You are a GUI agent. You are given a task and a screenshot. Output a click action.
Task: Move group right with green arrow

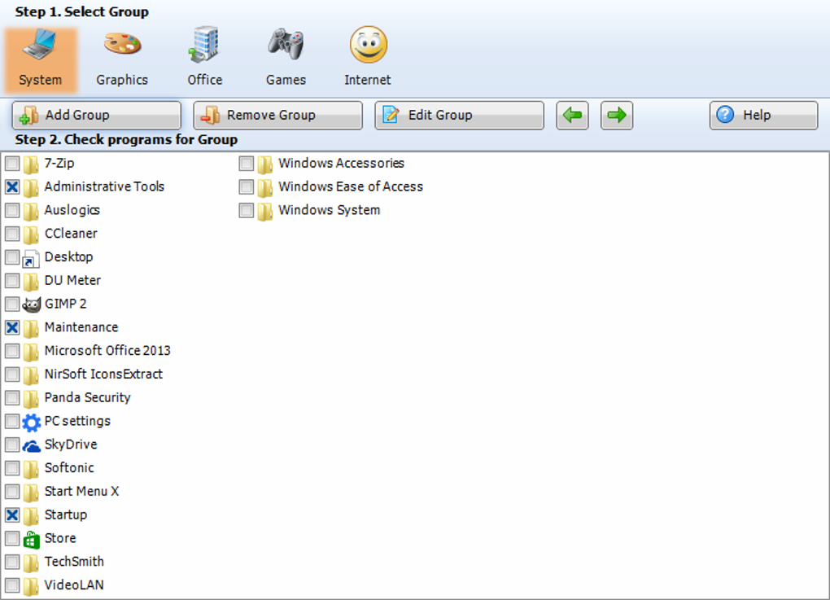click(x=617, y=115)
